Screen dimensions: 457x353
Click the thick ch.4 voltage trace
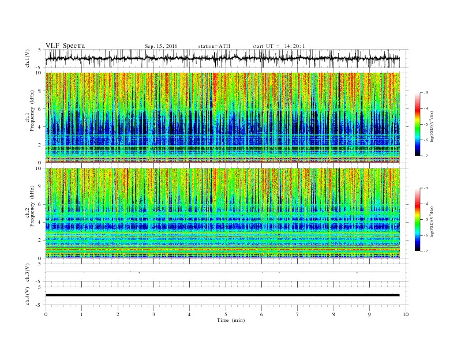(x=222, y=295)
